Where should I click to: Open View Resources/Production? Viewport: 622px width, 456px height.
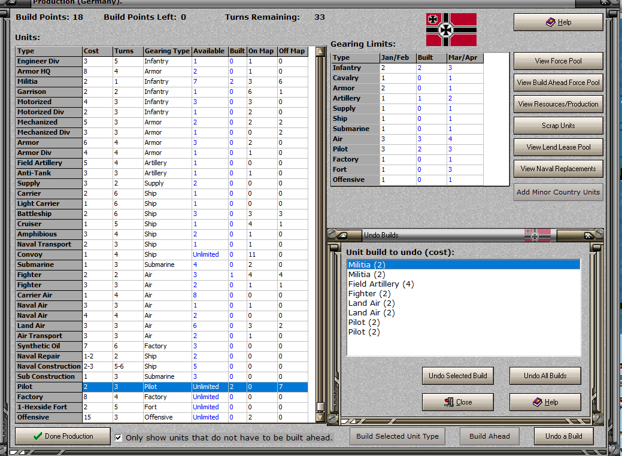tap(558, 104)
